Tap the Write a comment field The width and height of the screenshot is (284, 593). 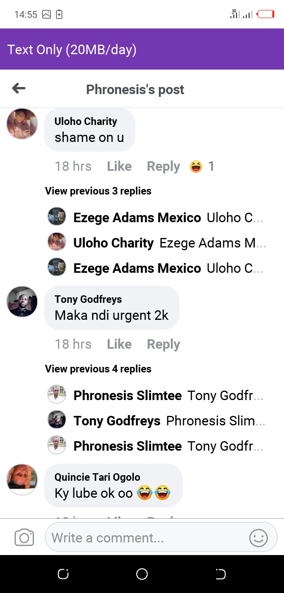tap(161, 538)
